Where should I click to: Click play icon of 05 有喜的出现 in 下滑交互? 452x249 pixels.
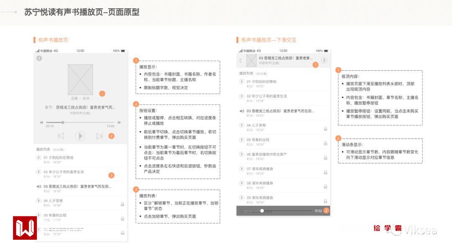tap(242, 140)
